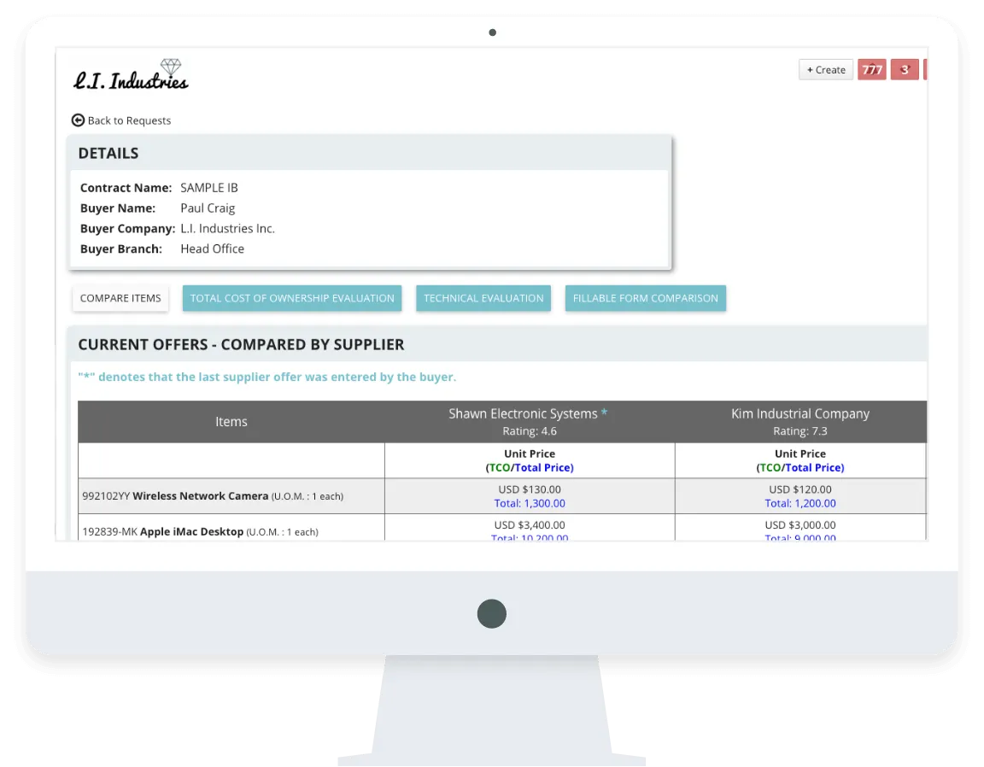Click Total Price under Shawn Electronic Systems
Viewport: 984px width, 767px height.
pos(542,467)
